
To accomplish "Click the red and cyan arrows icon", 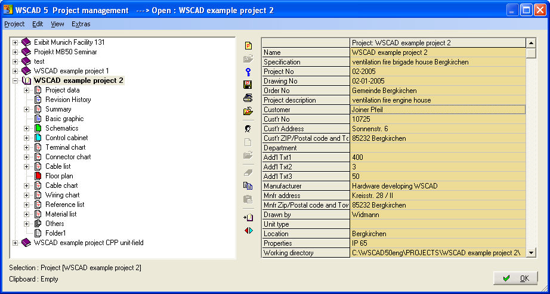I will [x=248, y=231].
